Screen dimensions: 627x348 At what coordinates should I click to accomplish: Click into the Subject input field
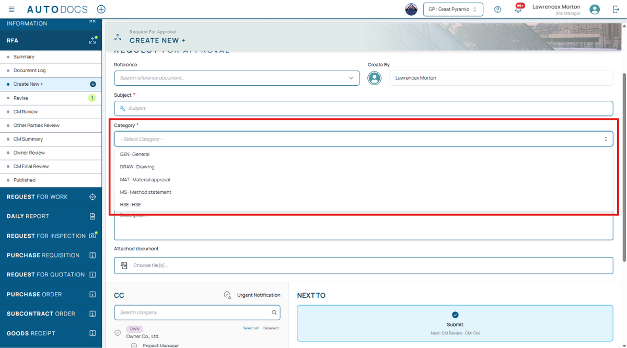coord(363,108)
